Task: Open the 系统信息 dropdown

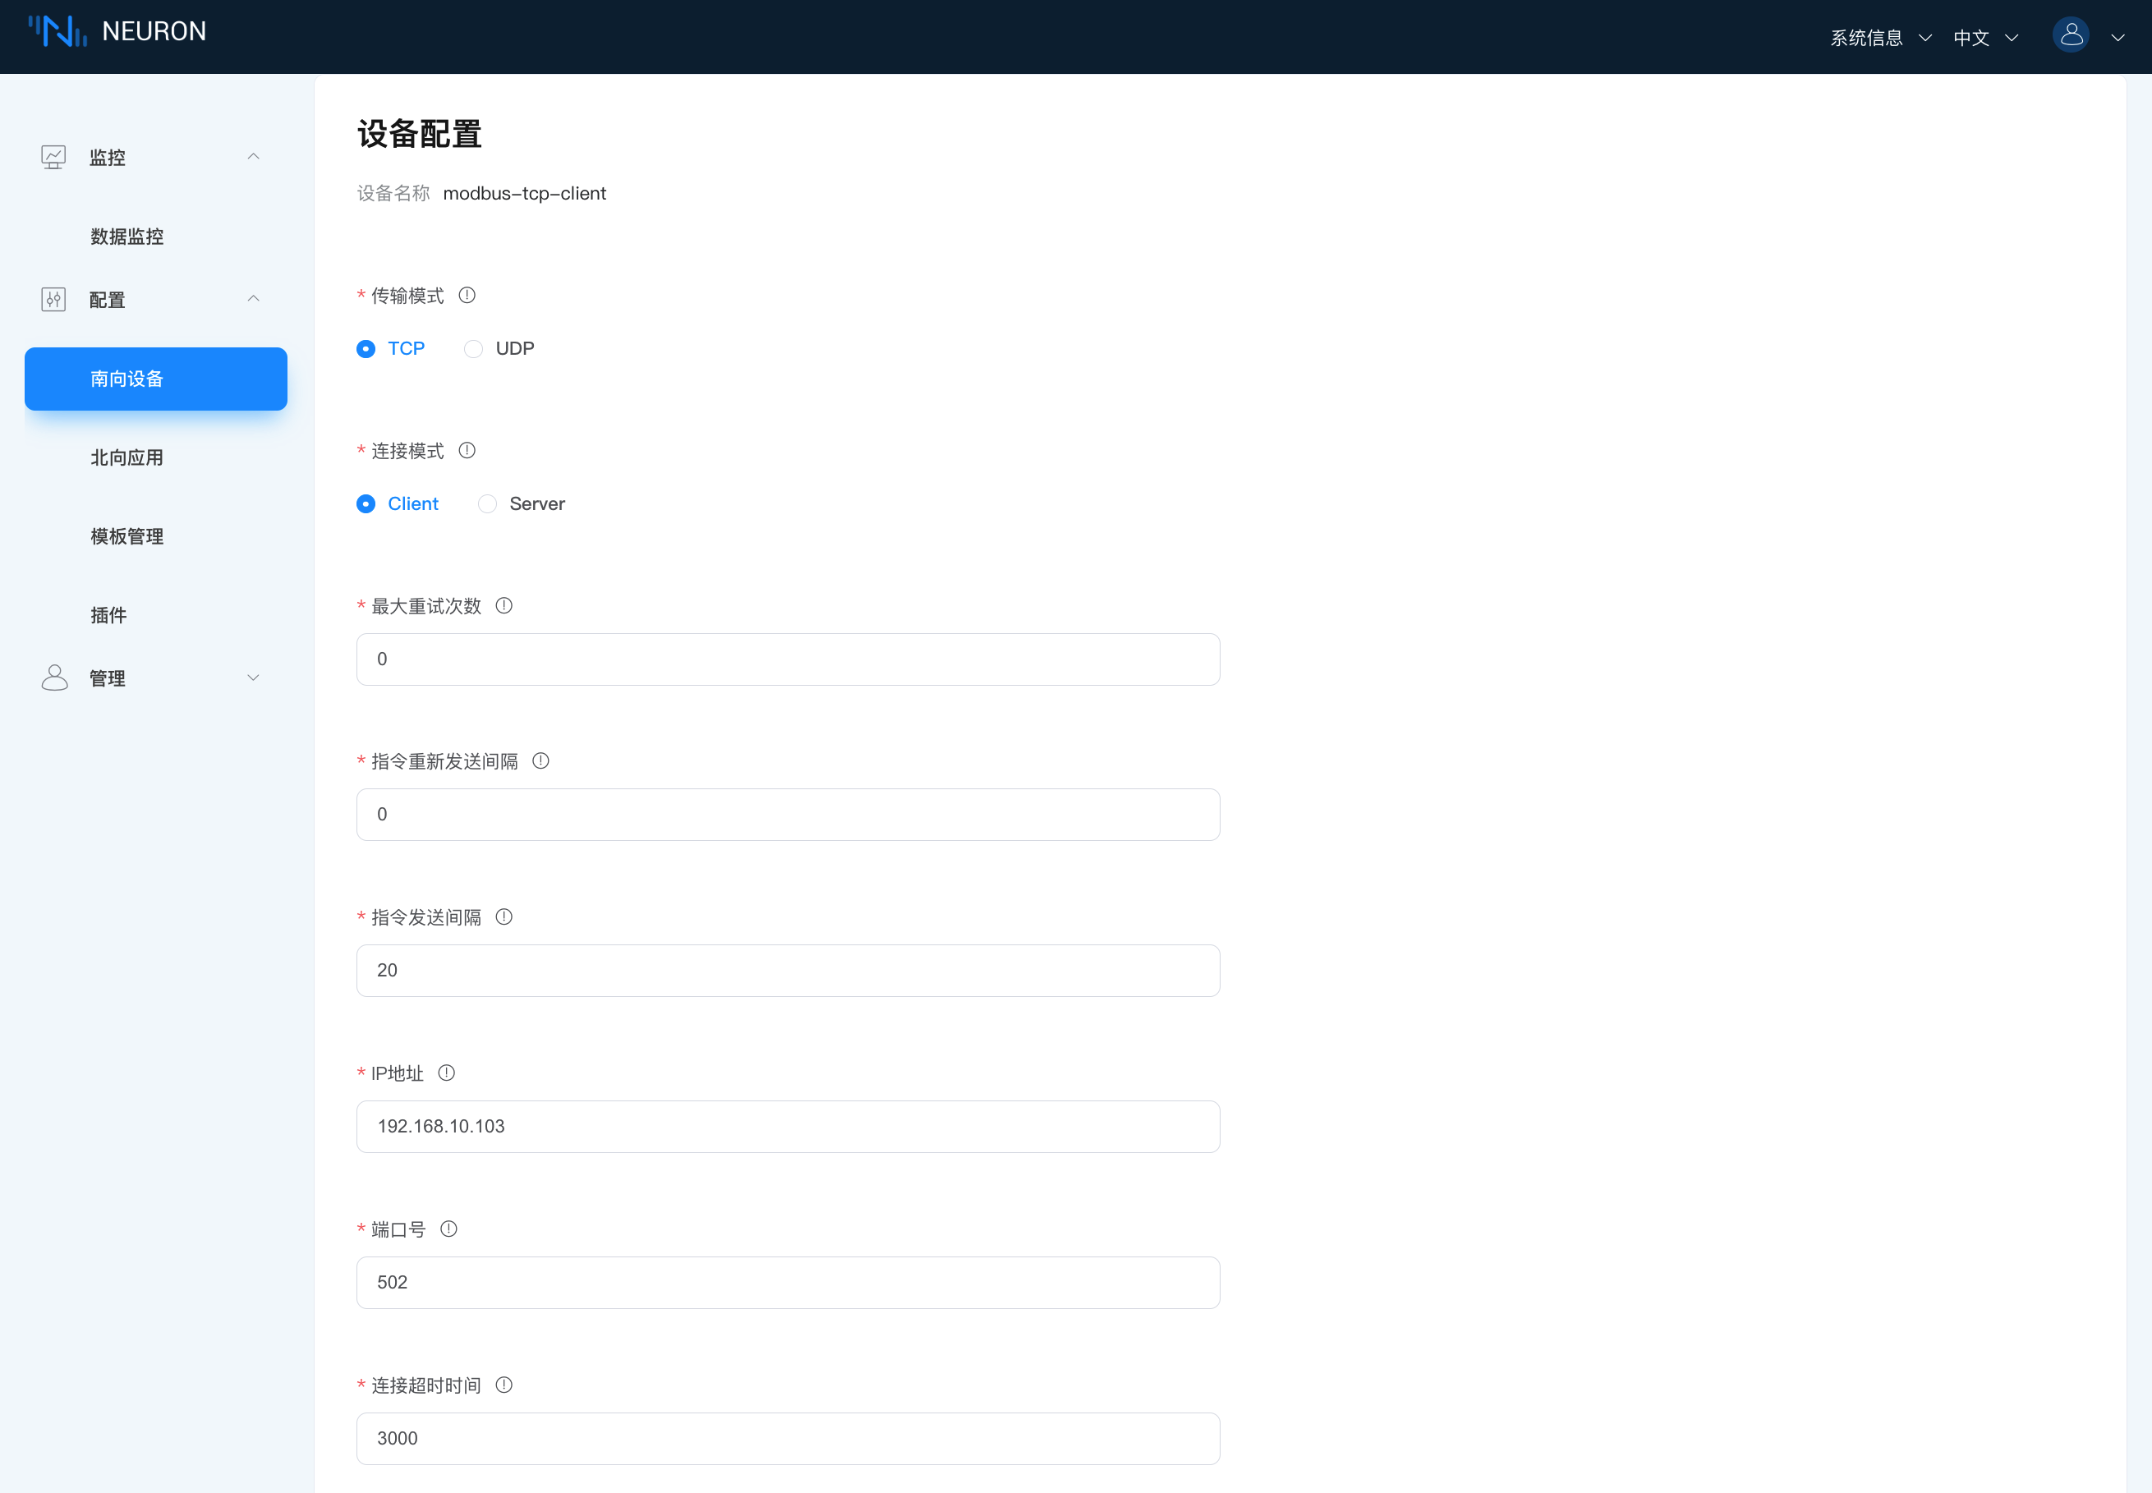Action: 1880,38
